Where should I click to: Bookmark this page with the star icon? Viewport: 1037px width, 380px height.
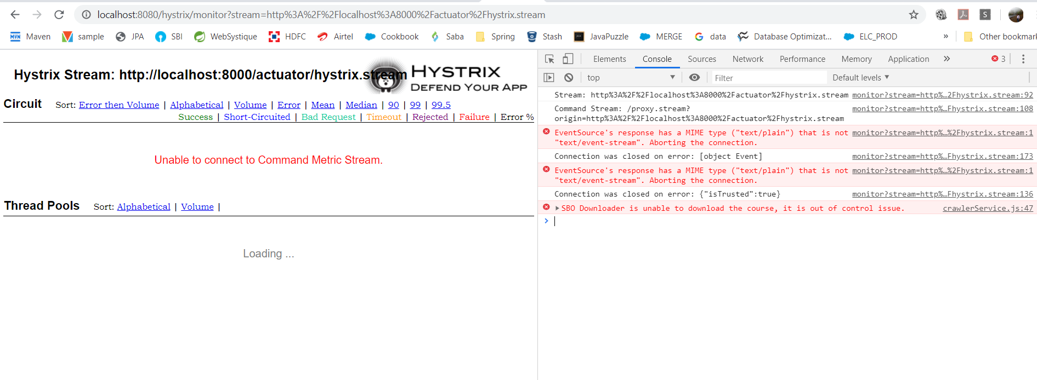coord(914,15)
